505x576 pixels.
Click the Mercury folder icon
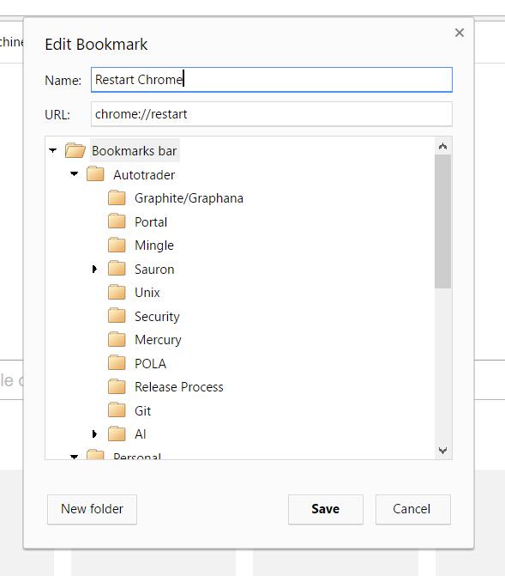click(x=117, y=339)
